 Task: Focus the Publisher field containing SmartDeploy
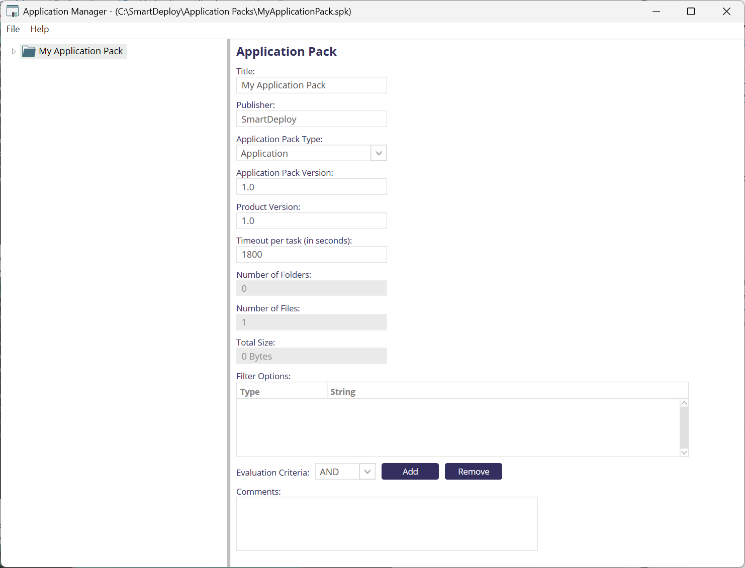pos(311,119)
